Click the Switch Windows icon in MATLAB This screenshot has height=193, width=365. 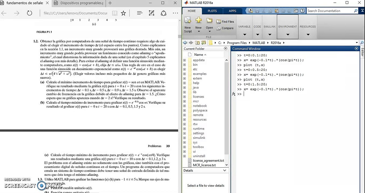point(296,11)
